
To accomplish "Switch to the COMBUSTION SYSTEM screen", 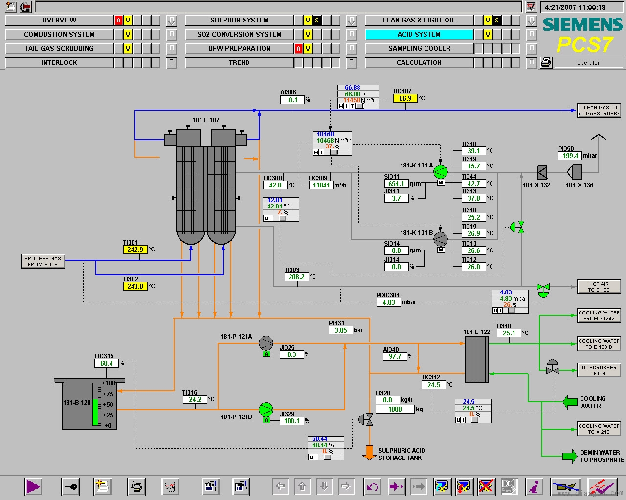I will (x=59, y=35).
